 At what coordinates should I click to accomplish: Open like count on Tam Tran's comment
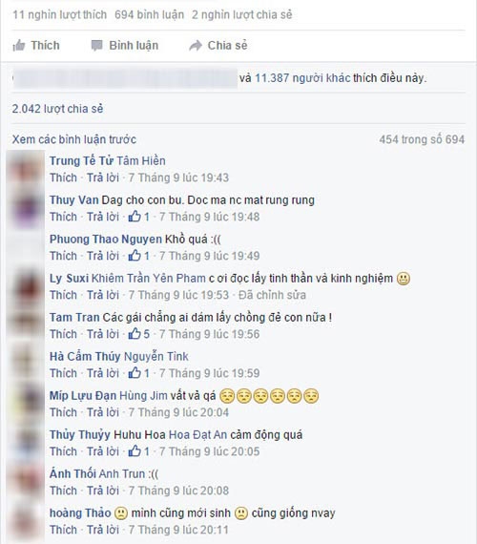[138, 334]
